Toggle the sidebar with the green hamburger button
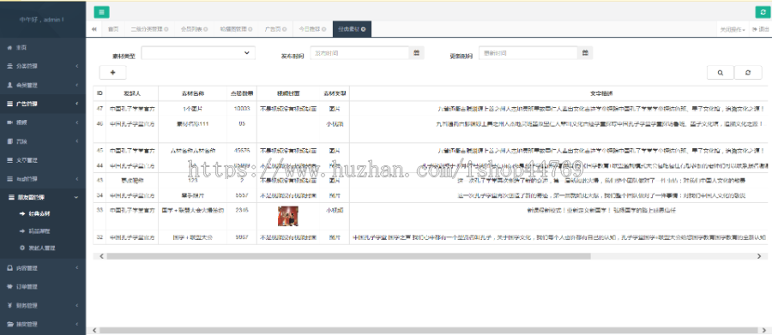772x335 pixels. coord(101,12)
